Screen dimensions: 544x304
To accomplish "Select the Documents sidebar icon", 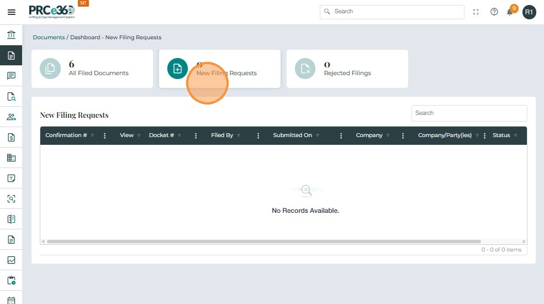I will pos(11,55).
